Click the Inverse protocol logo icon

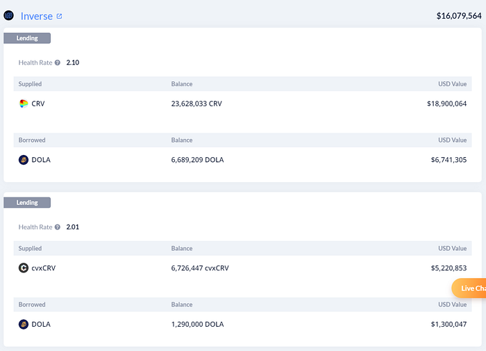point(9,15)
